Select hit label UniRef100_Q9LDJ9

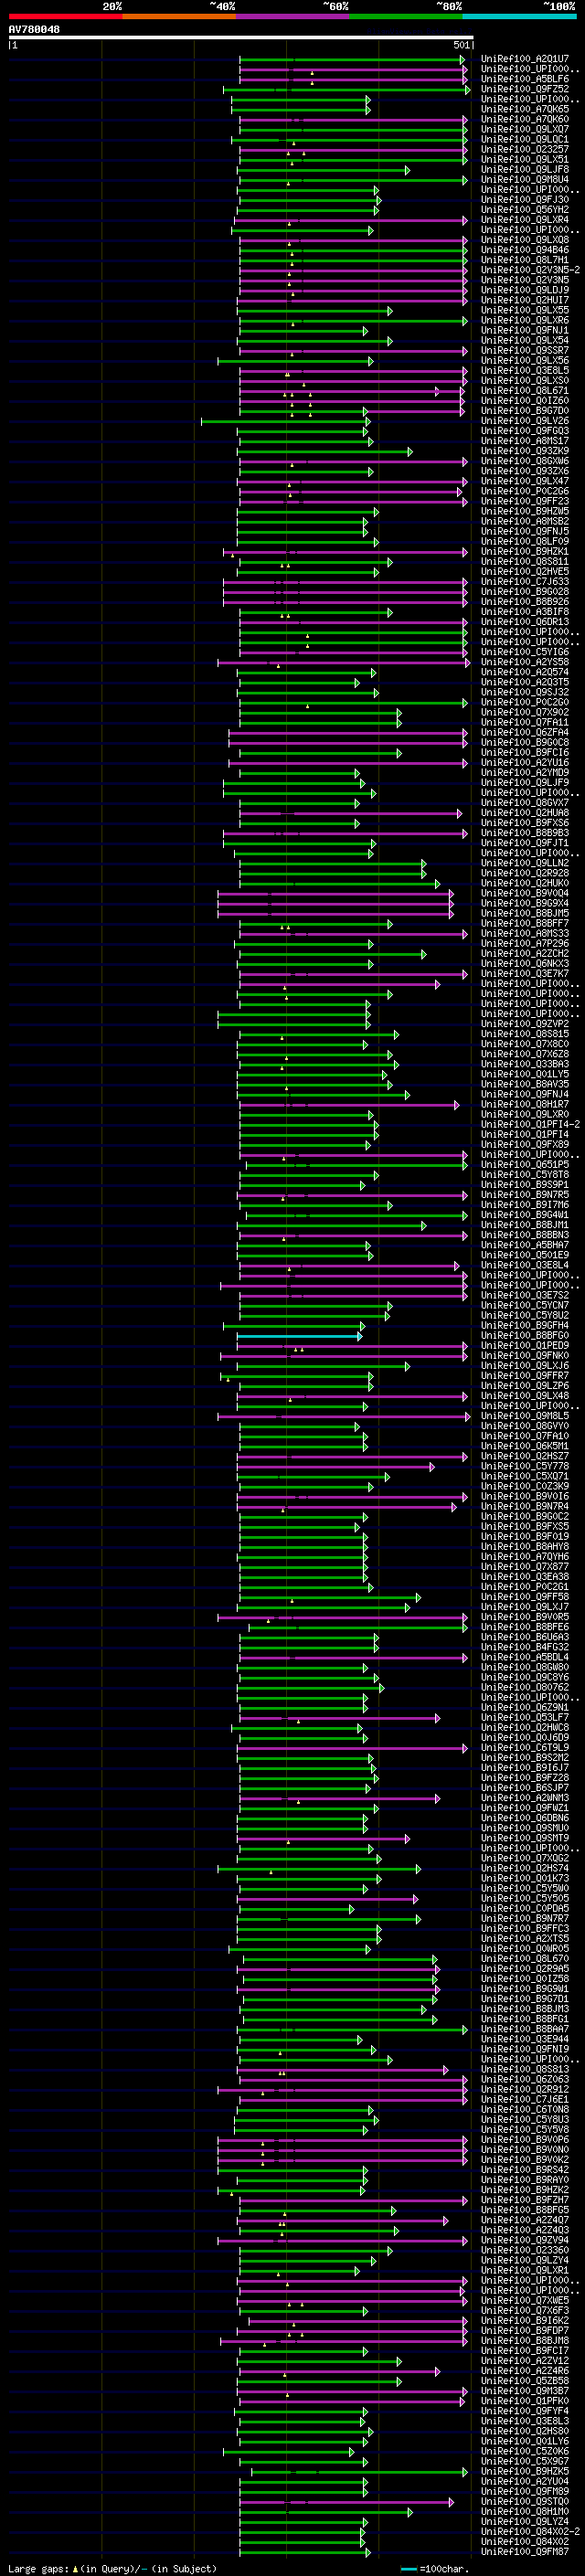524,290
